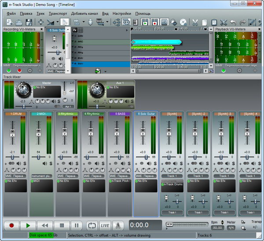Click the Rewind transport button
This screenshot has height=241, width=264.
click(x=44, y=225)
